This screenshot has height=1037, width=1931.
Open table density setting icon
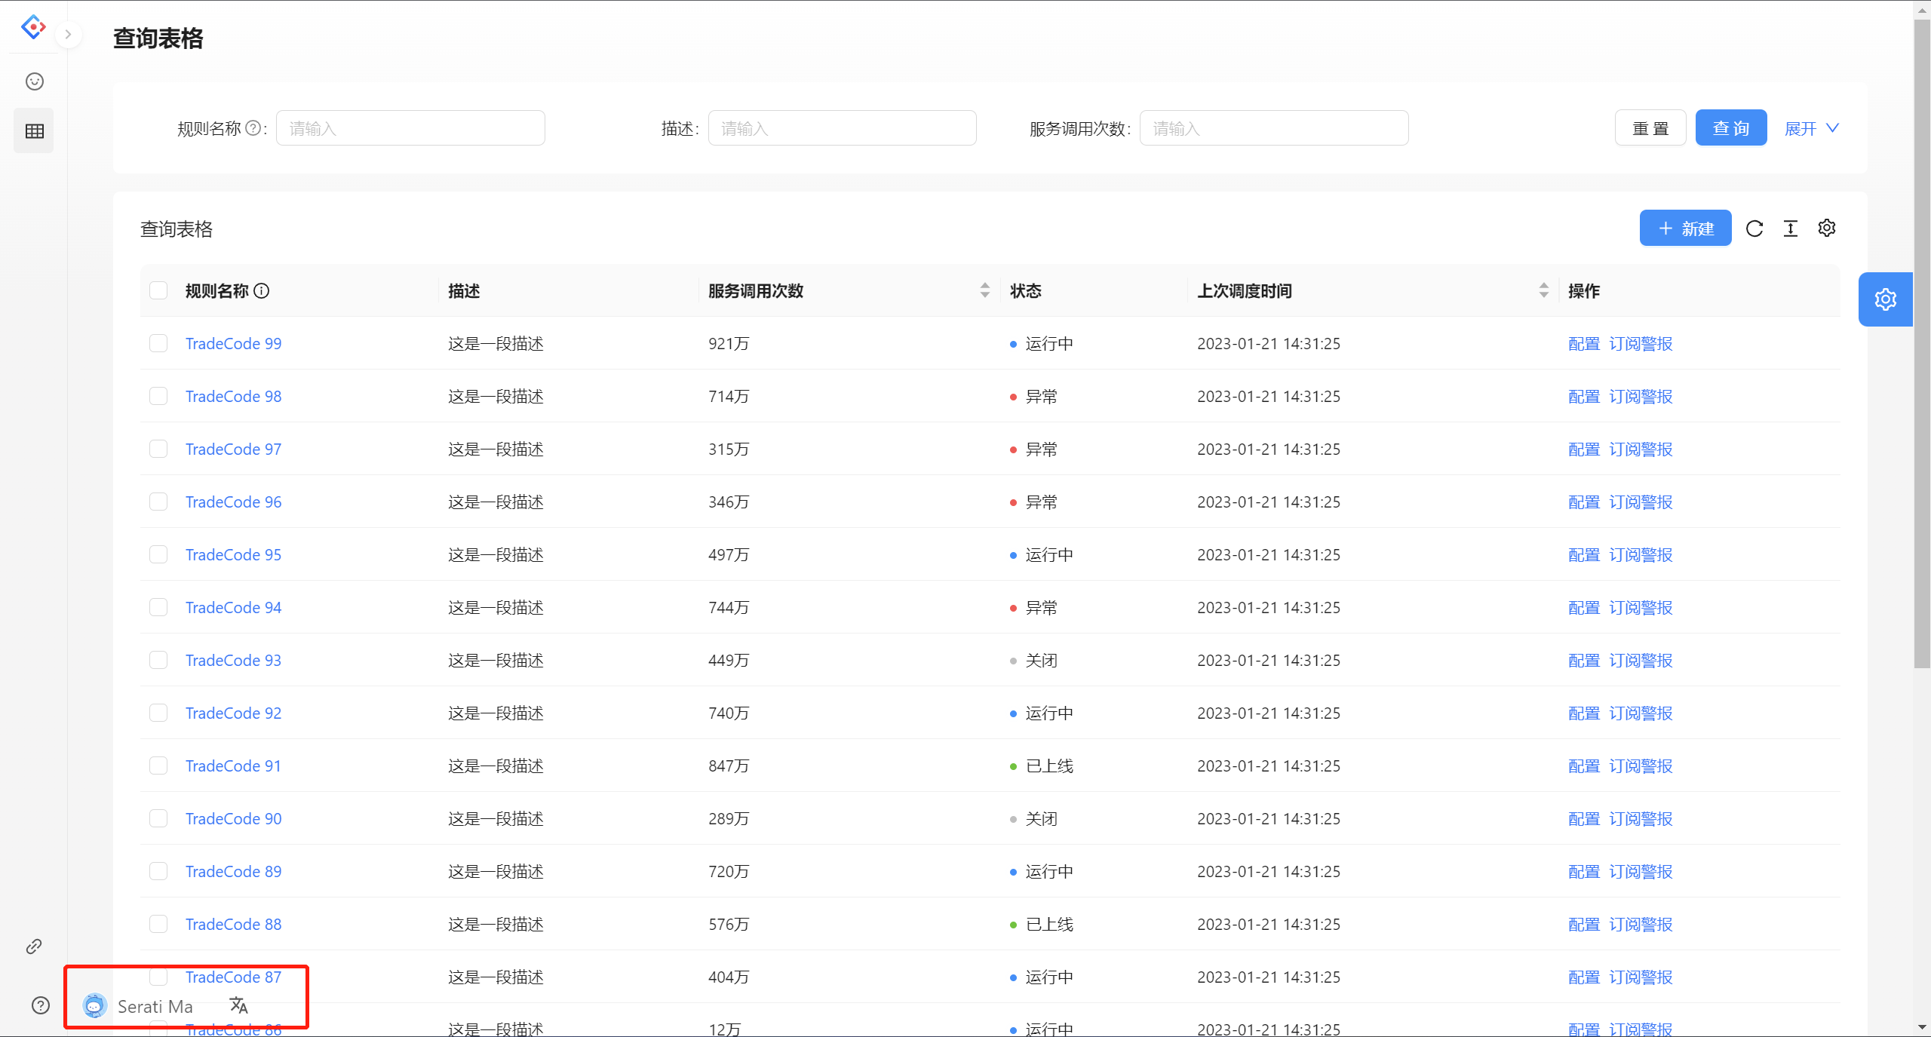[x=1791, y=229]
